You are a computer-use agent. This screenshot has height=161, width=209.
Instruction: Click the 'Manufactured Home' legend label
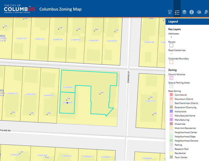click(185, 116)
